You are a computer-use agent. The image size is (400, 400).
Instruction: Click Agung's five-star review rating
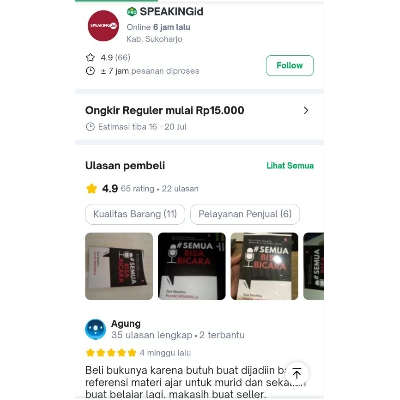click(111, 353)
